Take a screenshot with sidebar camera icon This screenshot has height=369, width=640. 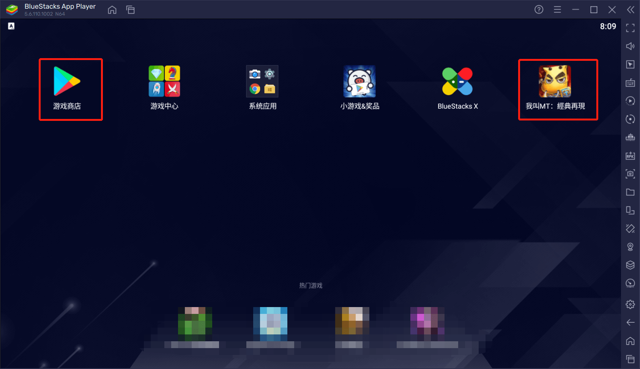coord(630,174)
